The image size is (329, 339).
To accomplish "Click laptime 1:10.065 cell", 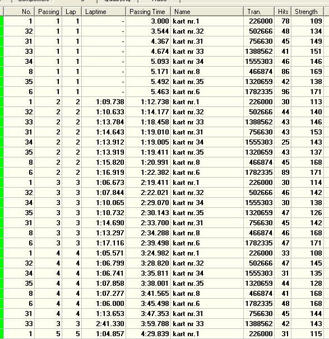I will point(104,203).
